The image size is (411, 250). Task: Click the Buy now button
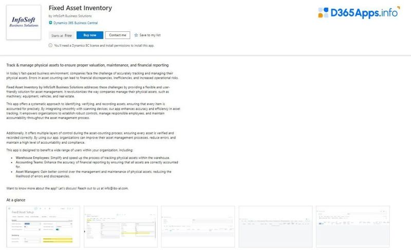pyautogui.click(x=89, y=35)
